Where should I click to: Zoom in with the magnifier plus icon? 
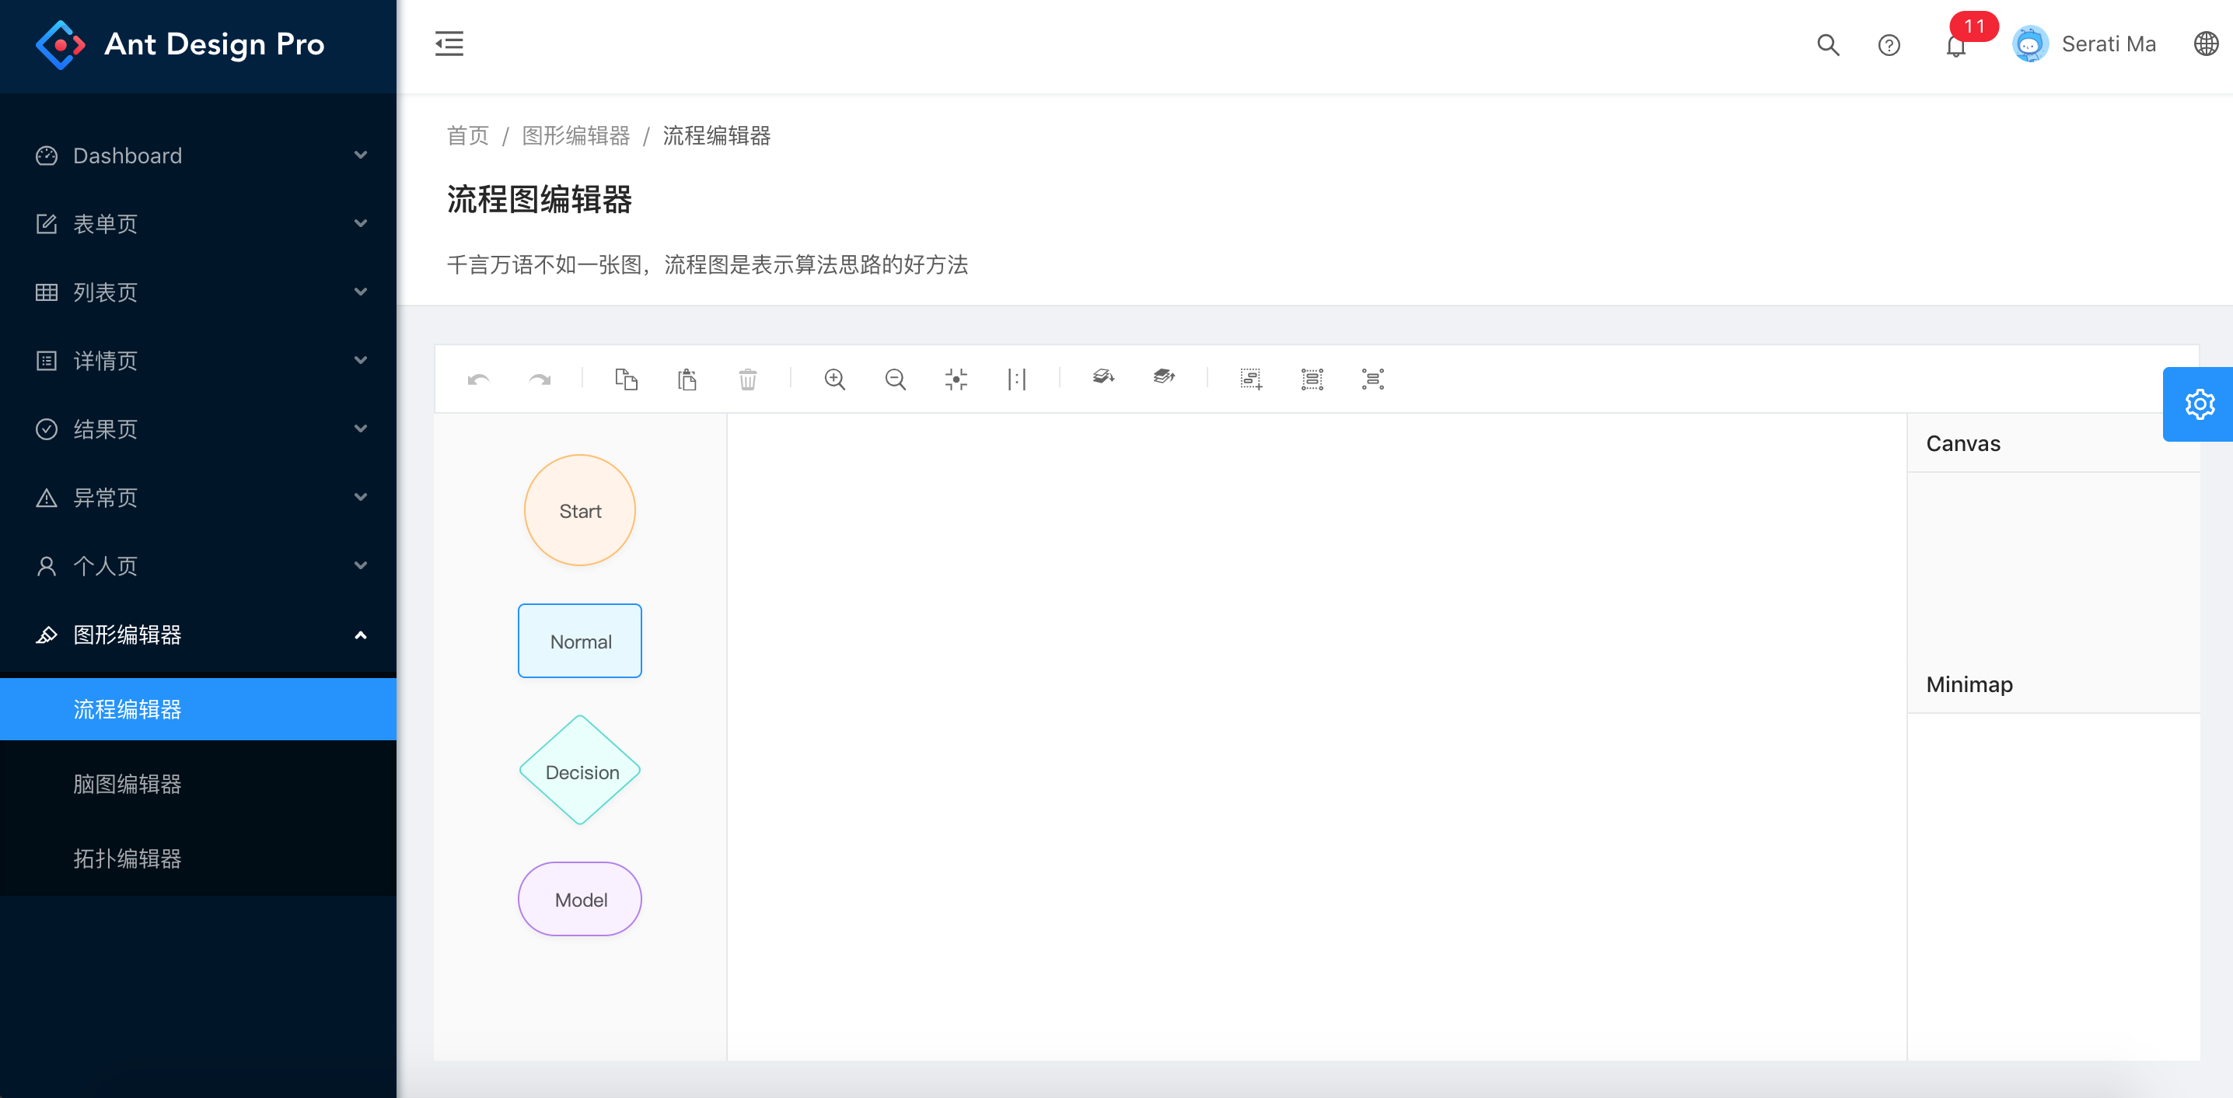tap(835, 379)
